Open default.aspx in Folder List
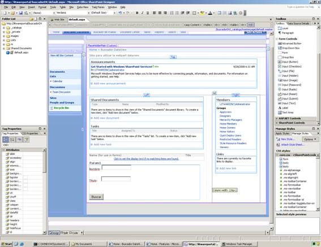 tap(22, 53)
